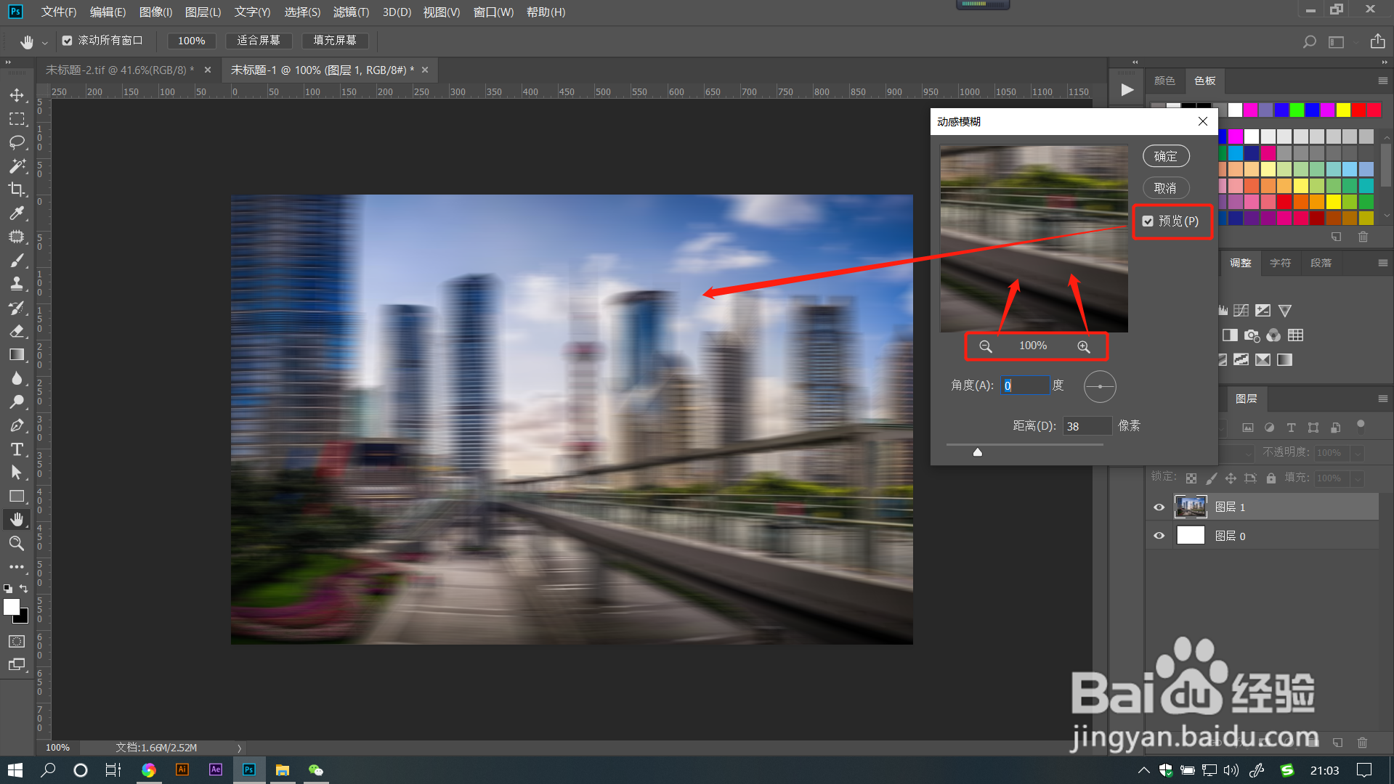Swap foreground and background colors
Viewport: 1394px width, 784px height.
24,589
